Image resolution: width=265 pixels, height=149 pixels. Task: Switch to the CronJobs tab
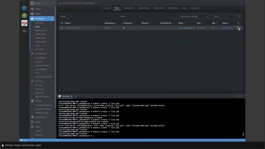point(195,8)
